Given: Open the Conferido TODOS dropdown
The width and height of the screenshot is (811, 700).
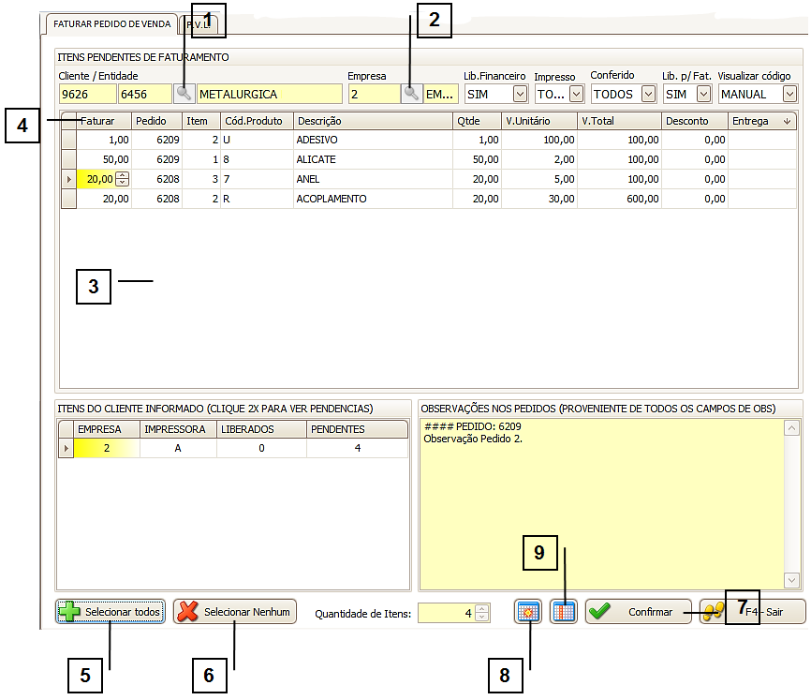Looking at the screenshot, I should (x=648, y=94).
